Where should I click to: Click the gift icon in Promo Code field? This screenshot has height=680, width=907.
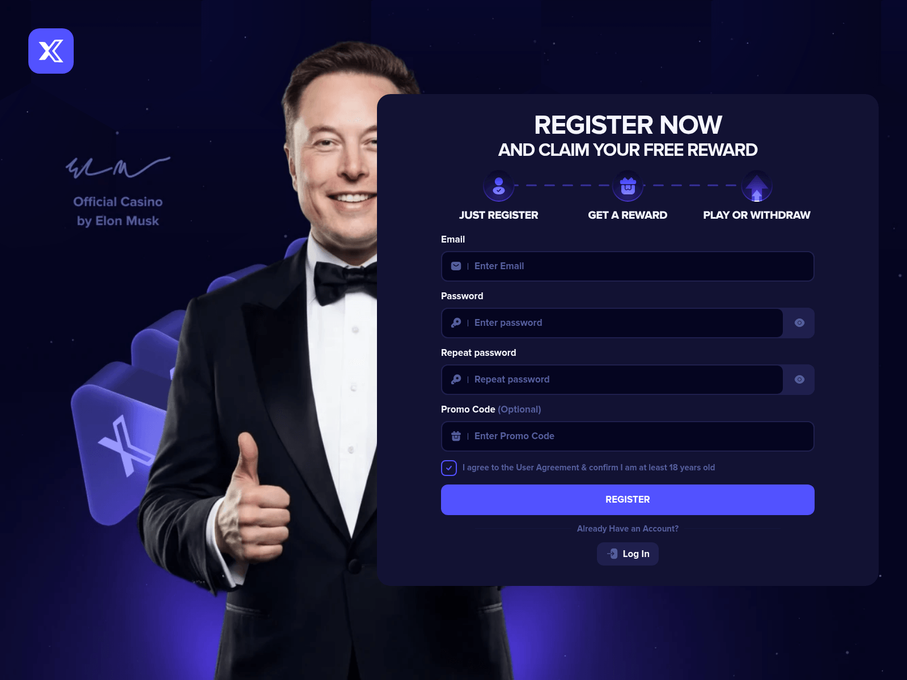[x=456, y=436]
